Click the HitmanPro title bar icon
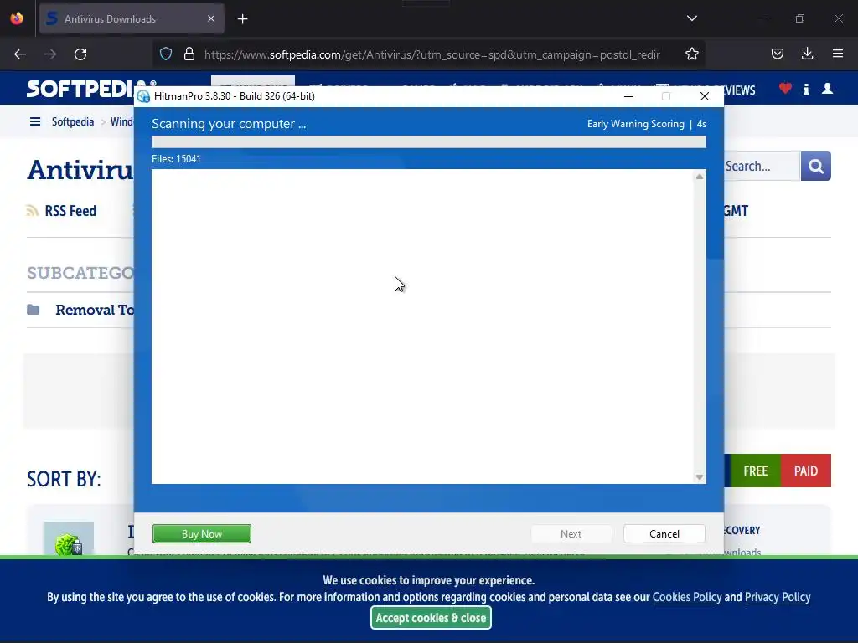 point(143,96)
